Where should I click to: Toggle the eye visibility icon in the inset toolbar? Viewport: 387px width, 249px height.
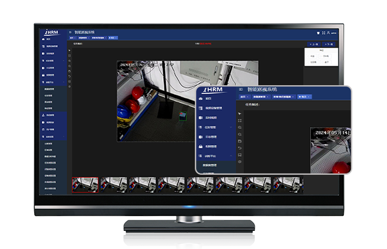(239, 162)
